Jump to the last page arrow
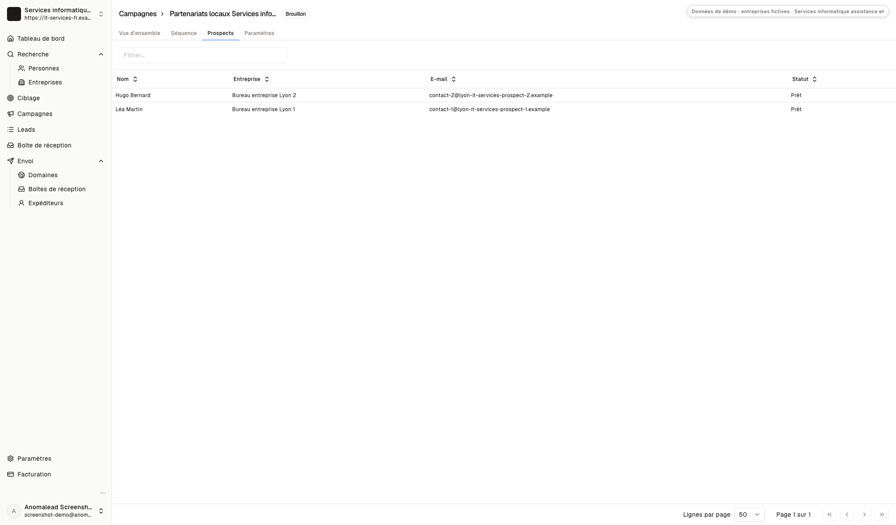Screen dimensions: 896x525 pos(882,514)
